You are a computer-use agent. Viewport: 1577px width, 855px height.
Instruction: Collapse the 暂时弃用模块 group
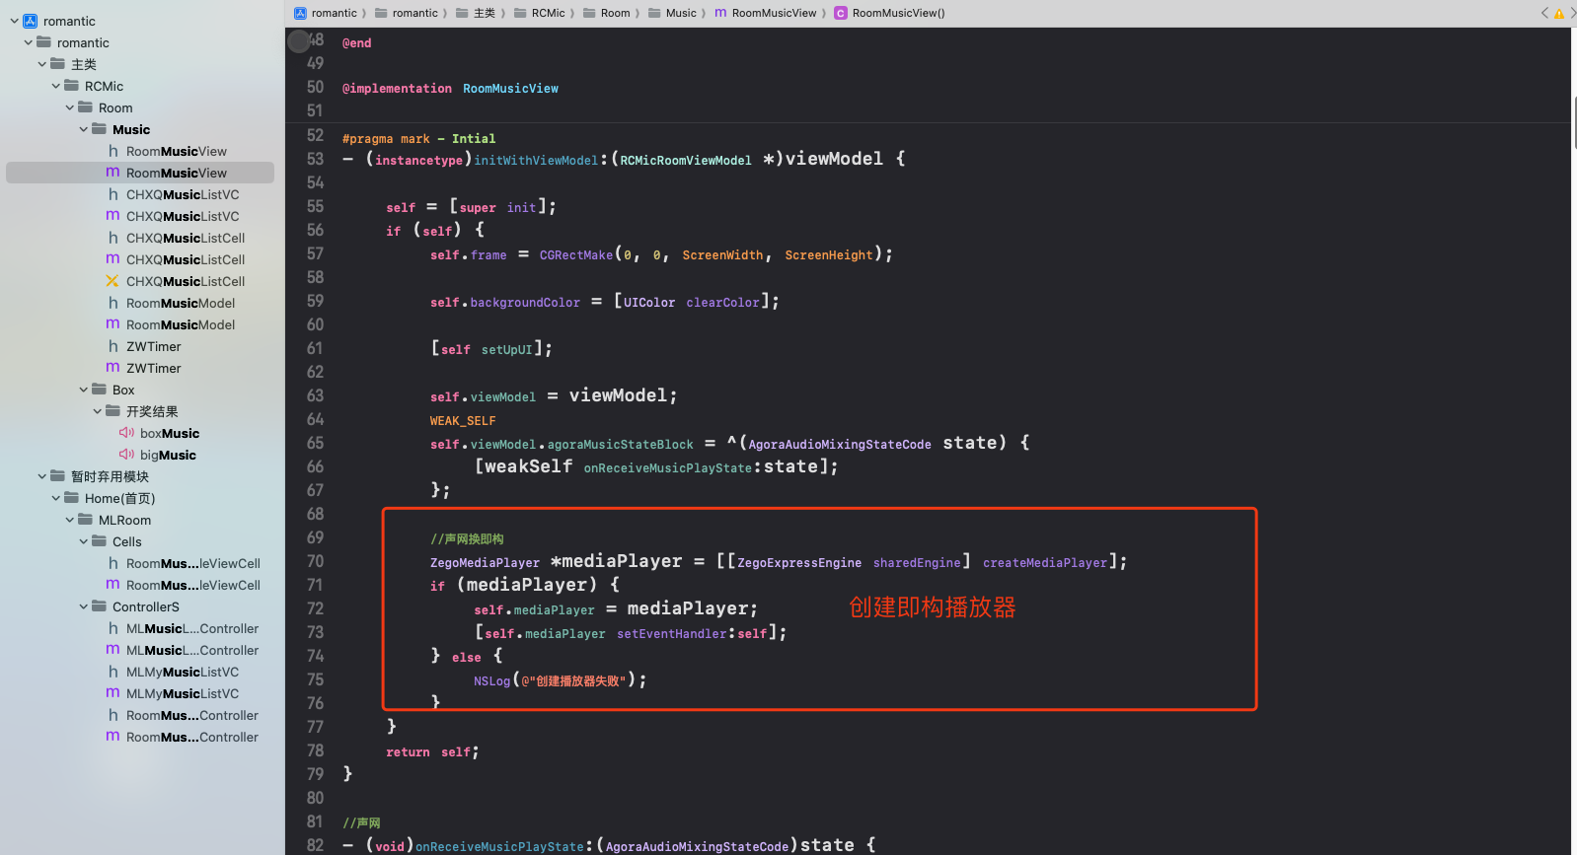click(x=42, y=476)
